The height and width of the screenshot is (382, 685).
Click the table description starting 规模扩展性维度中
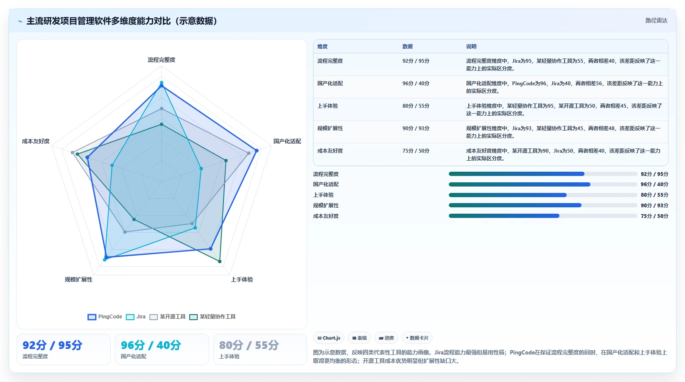click(x=564, y=132)
